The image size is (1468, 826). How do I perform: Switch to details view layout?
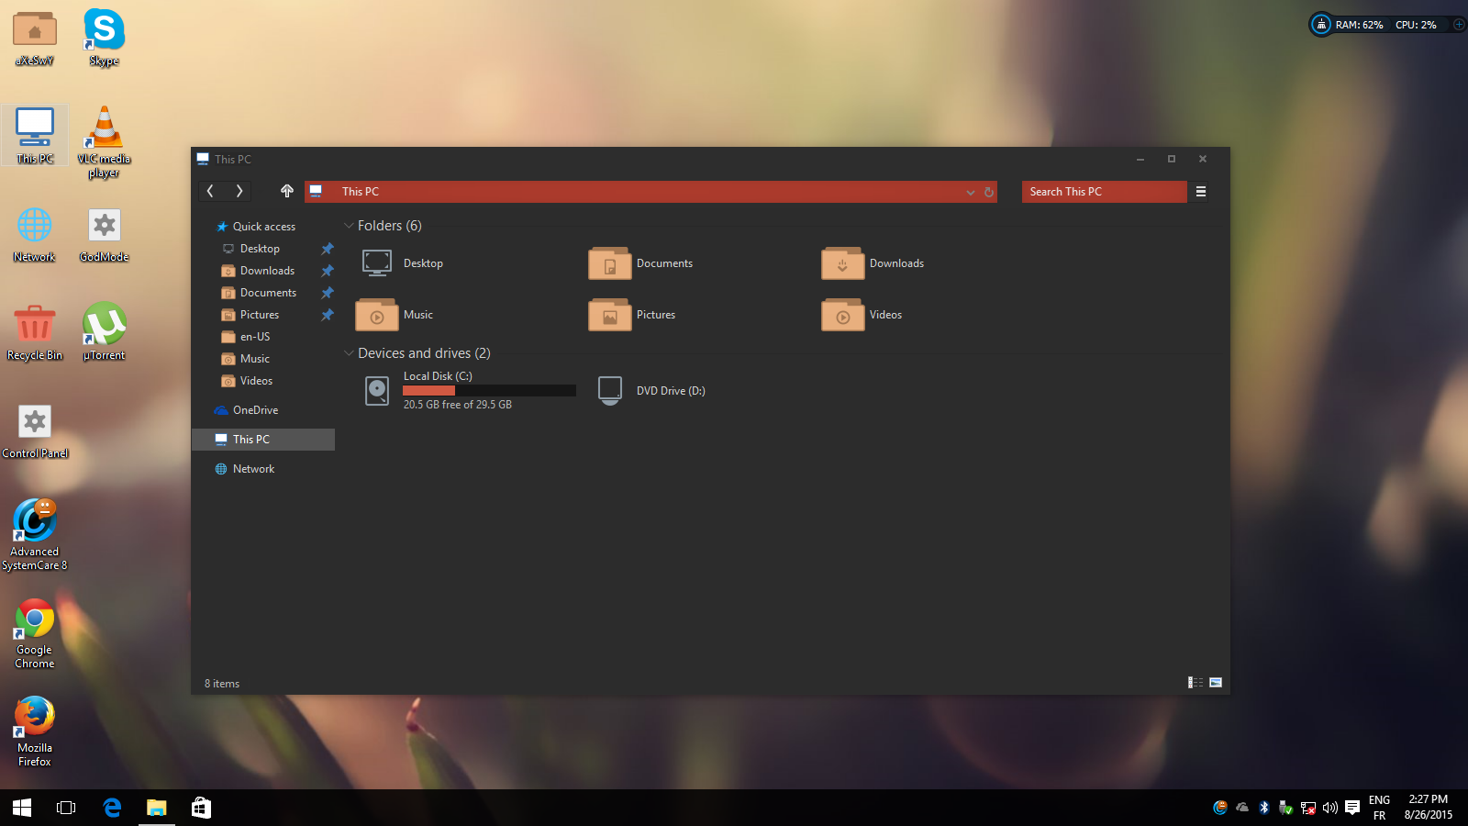[1195, 683]
